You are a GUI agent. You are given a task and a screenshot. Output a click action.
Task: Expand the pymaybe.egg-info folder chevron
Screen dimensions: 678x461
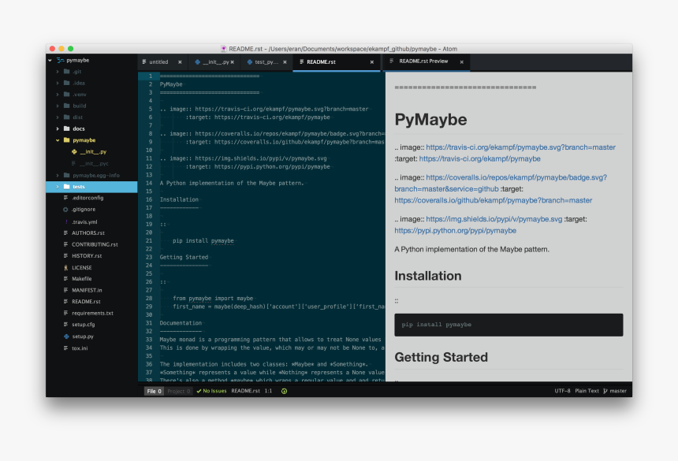(x=58, y=176)
